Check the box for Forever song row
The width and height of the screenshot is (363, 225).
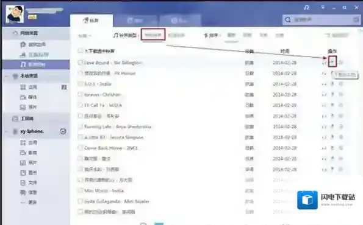[81, 94]
